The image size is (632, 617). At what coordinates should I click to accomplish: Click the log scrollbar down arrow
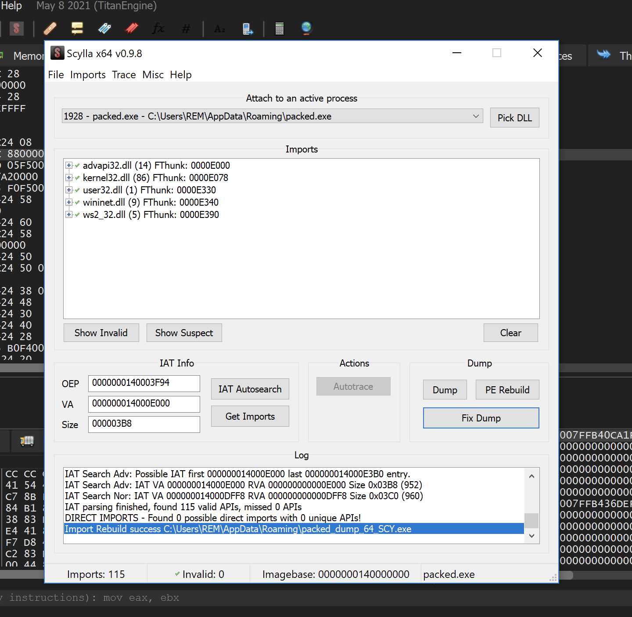531,536
